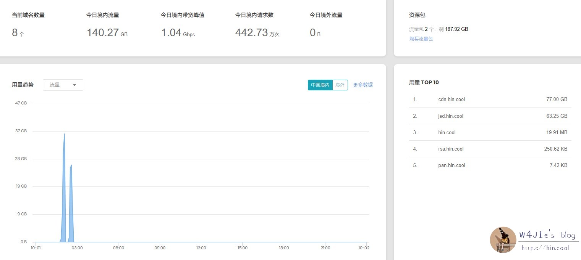
Task: Open the 更多数据 detailed statistics page
Action: 362,85
